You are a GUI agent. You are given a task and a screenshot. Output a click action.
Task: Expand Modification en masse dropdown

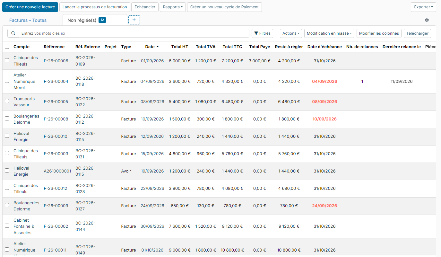(x=329, y=33)
